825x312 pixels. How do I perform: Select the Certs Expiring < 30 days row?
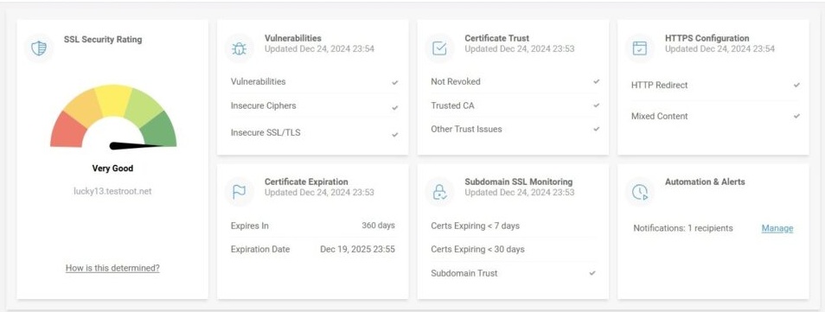tap(514, 250)
